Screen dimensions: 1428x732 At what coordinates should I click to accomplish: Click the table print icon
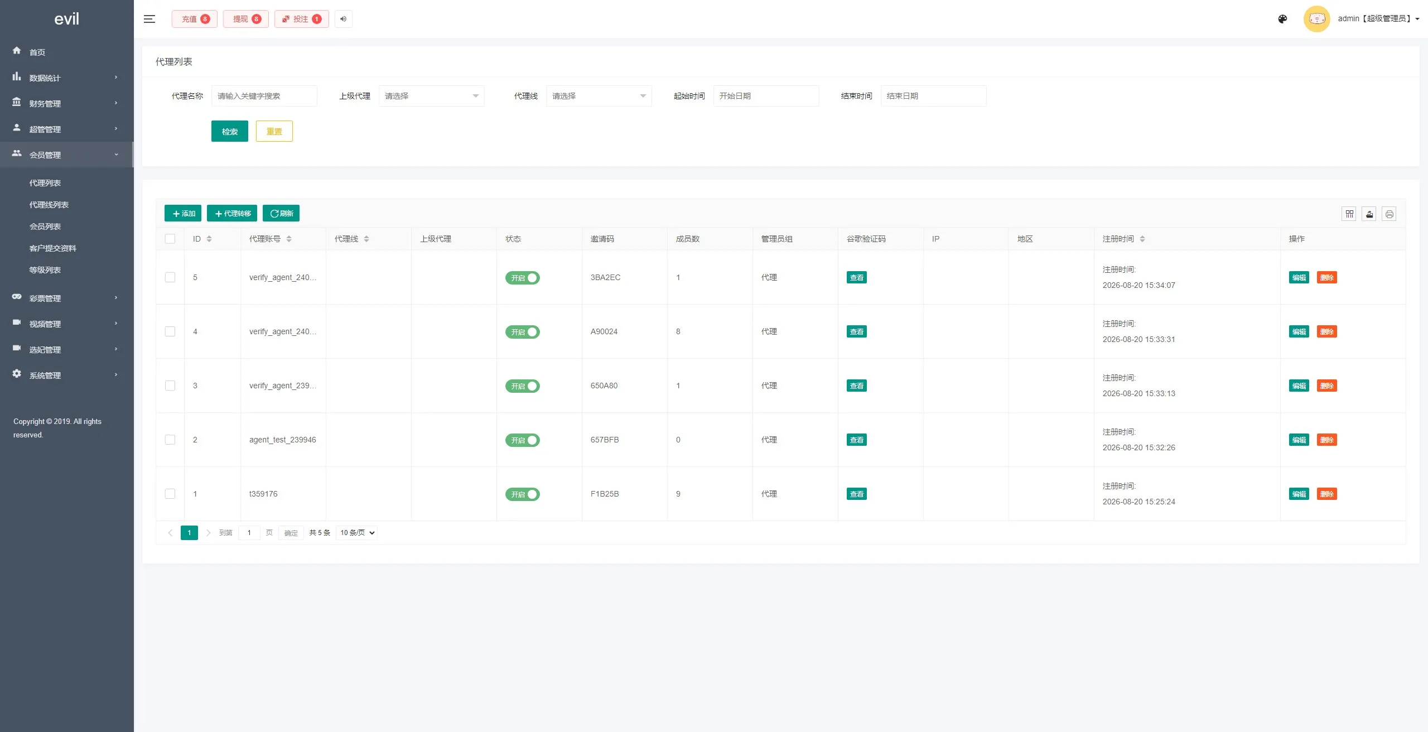point(1390,214)
